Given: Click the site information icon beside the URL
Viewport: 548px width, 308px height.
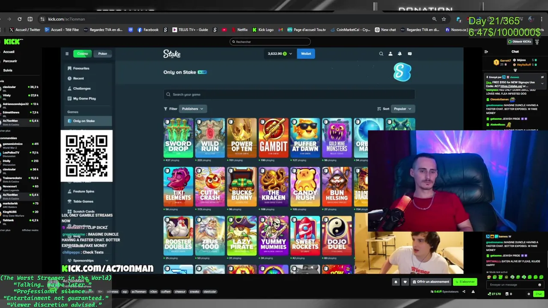Looking at the screenshot, I should (42, 19).
